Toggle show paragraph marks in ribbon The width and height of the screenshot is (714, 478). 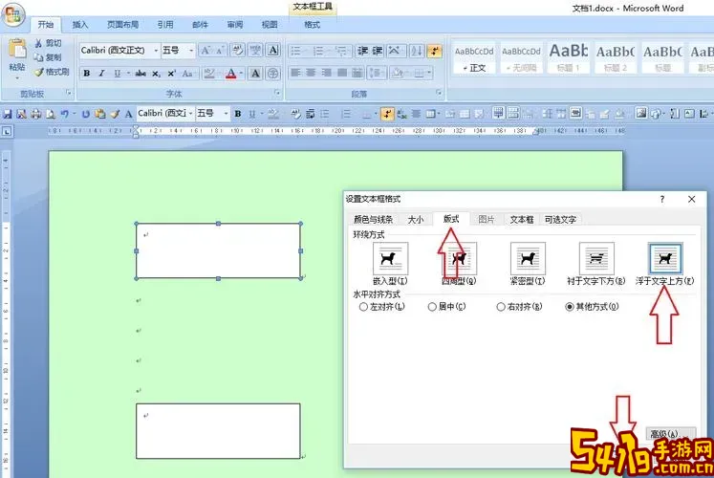point(434,51)
